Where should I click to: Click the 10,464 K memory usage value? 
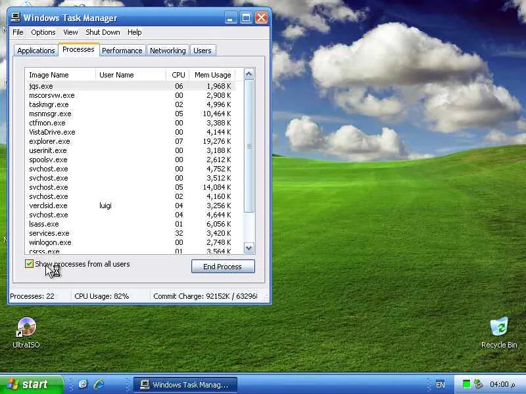pos(217,114)
